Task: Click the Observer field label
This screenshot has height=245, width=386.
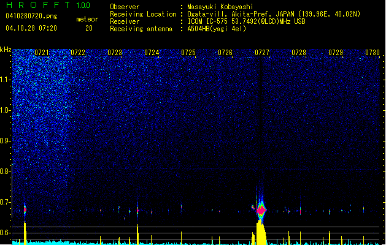Action: coord(125,7)
